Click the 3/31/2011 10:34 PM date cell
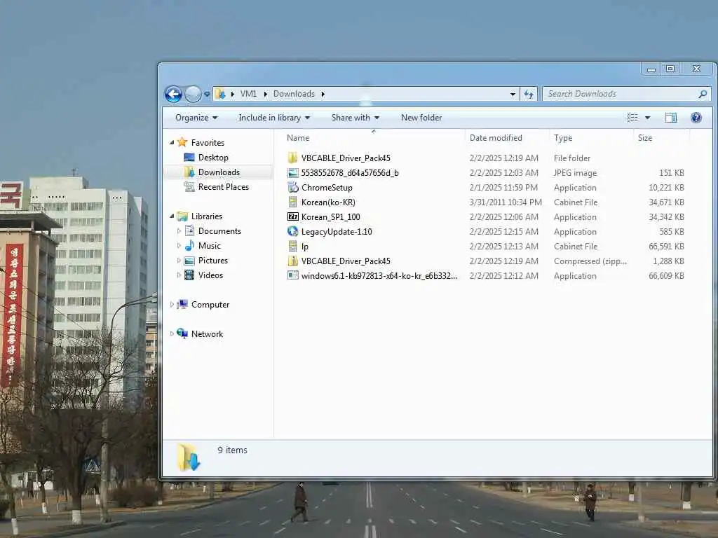This screenshot has height=538, width=718. point(506,202)
